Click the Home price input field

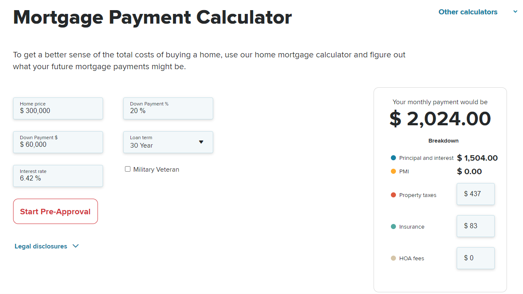58,109
